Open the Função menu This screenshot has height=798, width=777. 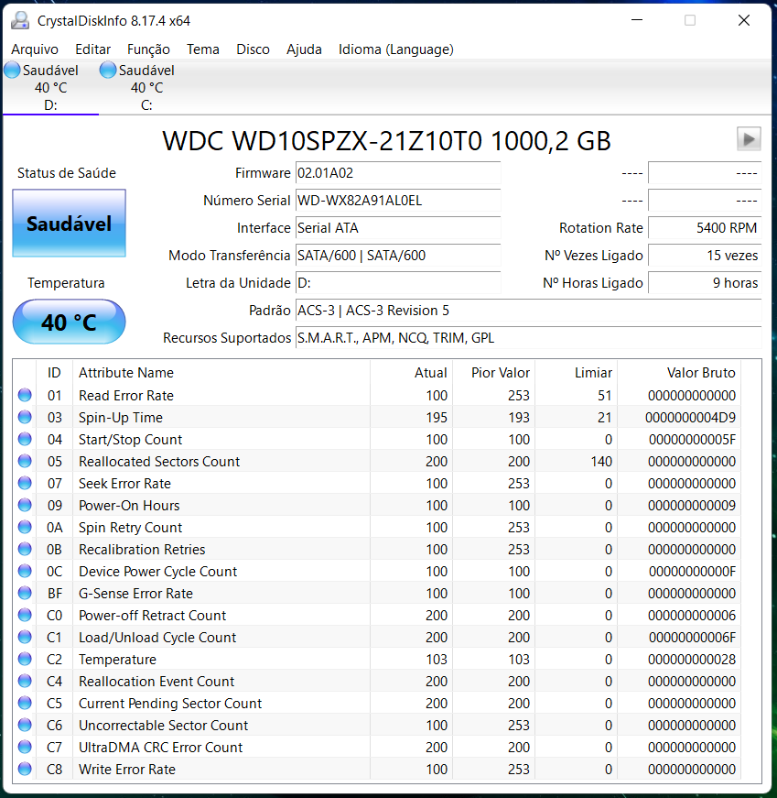click(x=148, y=49)
